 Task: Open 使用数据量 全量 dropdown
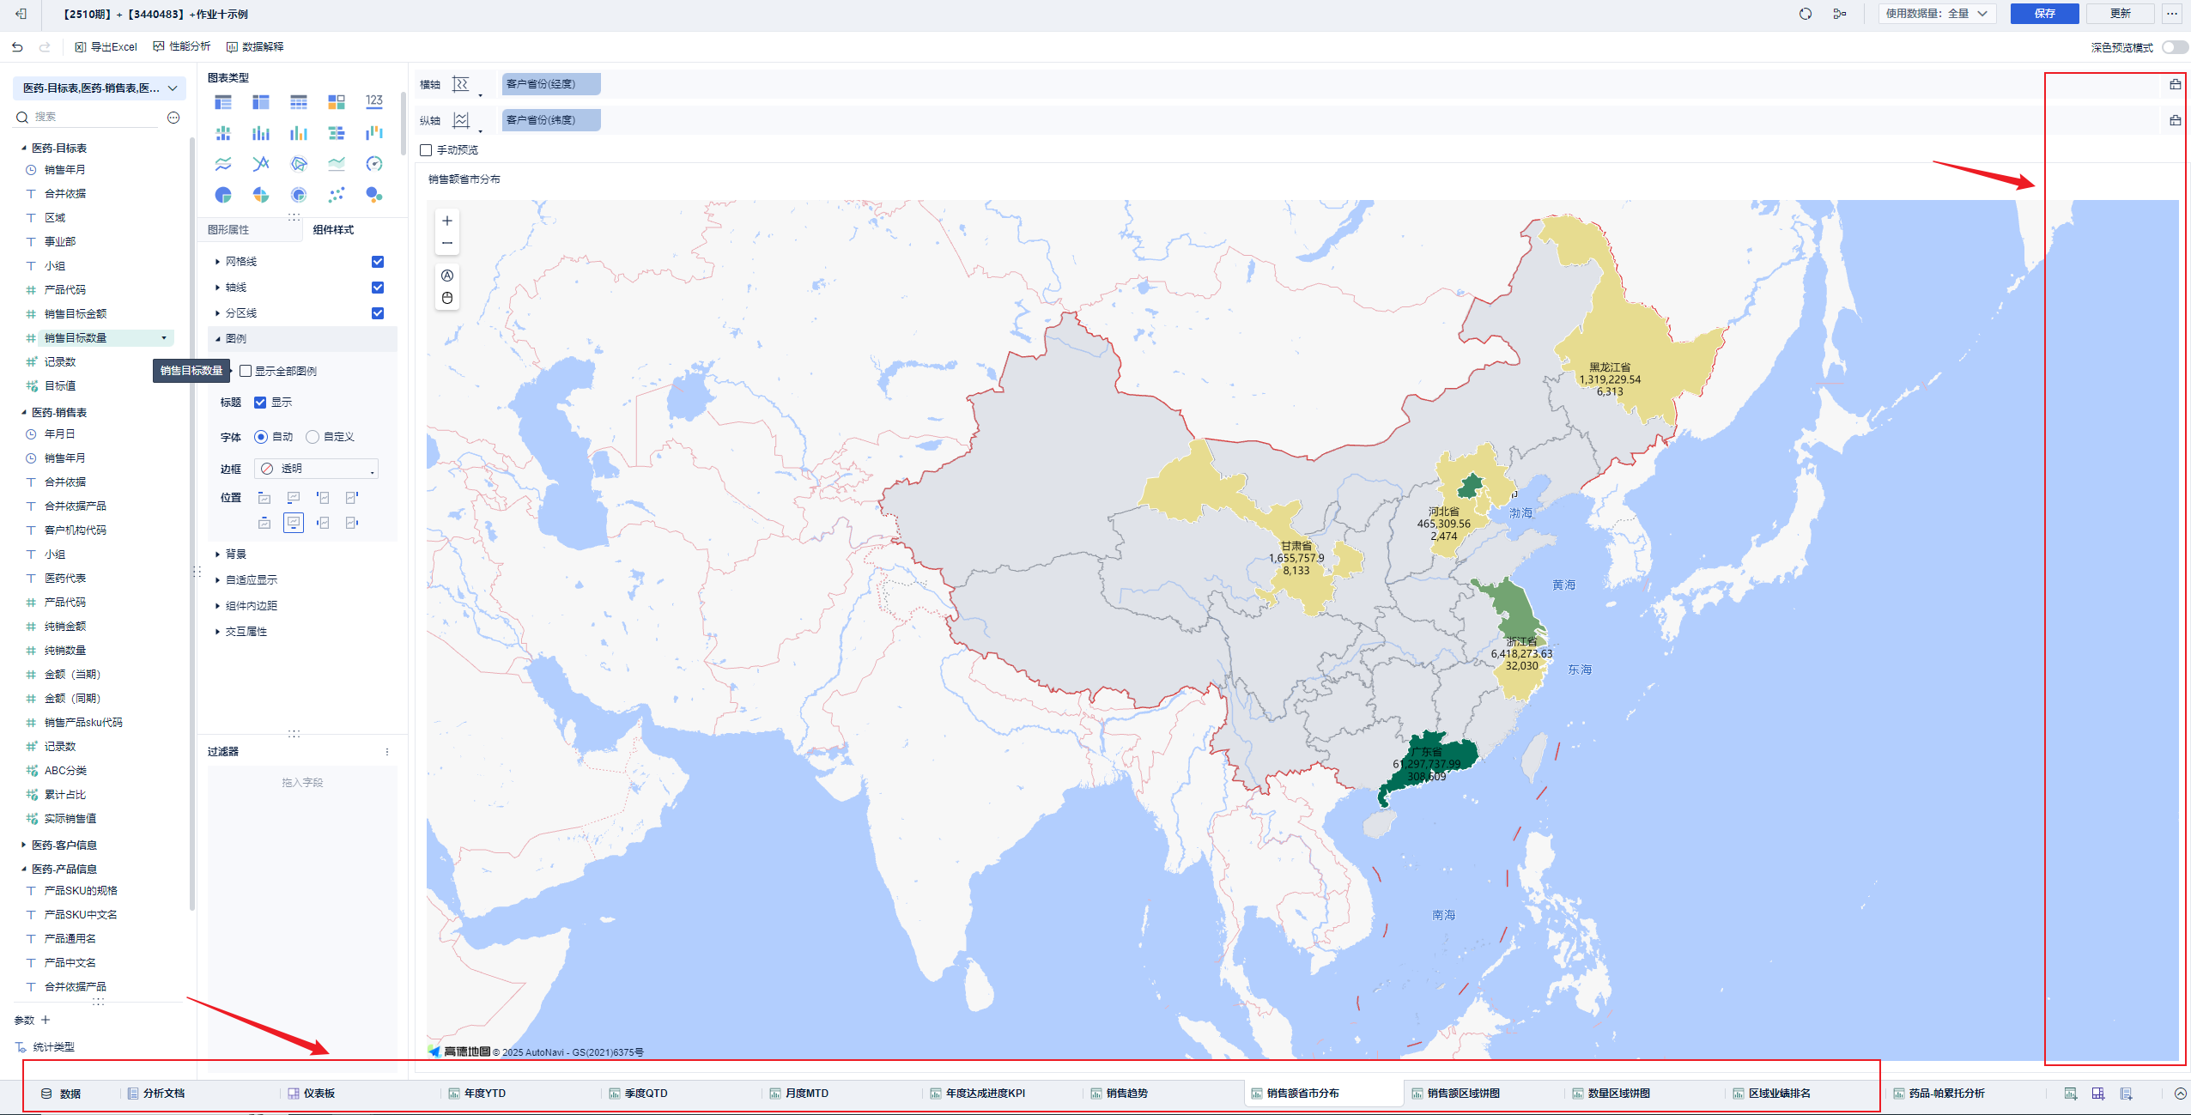tap(1937, 14)
